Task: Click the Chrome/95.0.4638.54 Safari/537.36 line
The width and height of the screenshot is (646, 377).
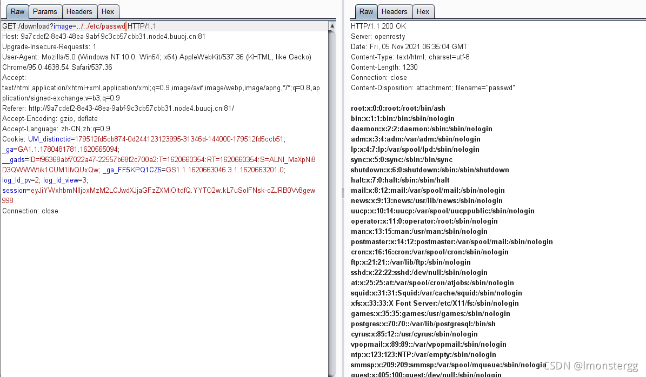Action: pos(57,68)
